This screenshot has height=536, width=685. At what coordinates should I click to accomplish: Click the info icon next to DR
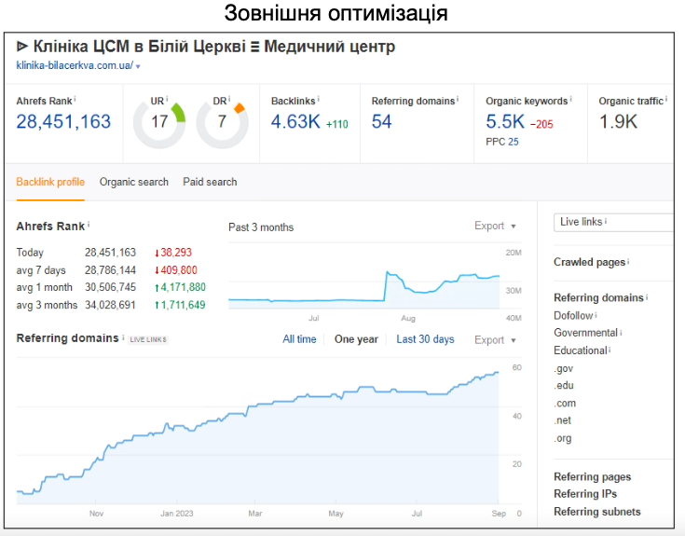(x=229, y=99)
